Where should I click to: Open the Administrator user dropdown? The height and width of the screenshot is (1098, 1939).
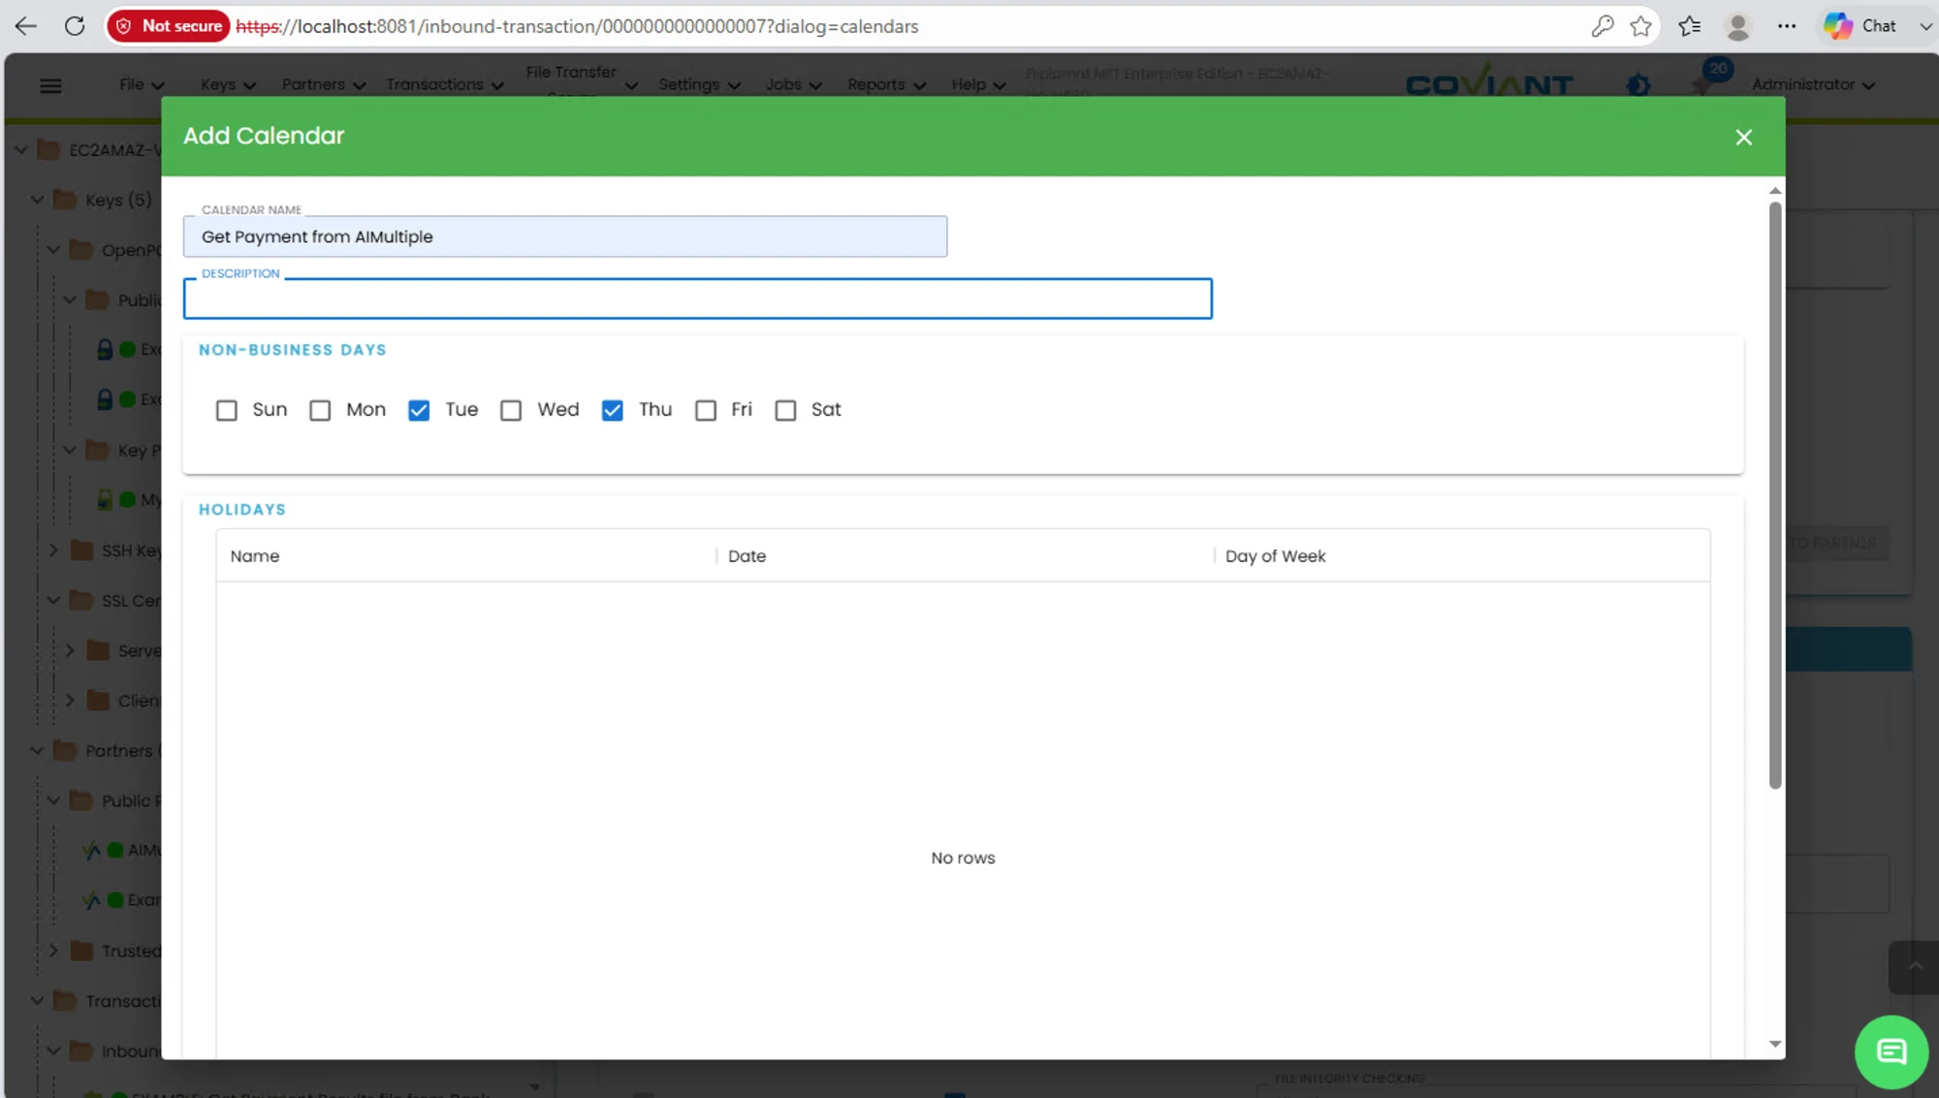click(x=1813, y=84)
